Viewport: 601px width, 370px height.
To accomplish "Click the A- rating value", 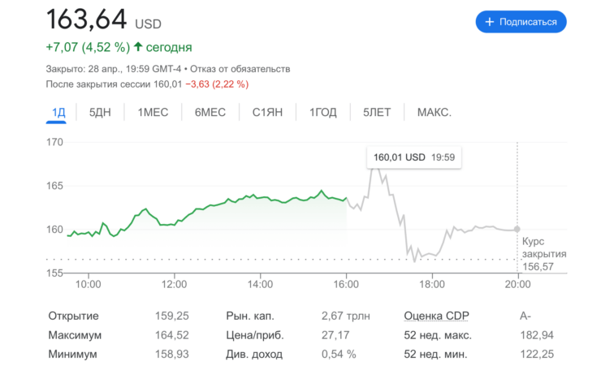I will 525,316.
